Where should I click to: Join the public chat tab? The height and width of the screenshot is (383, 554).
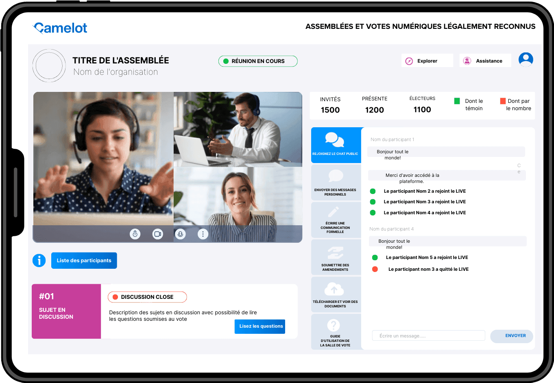tap(336, 145)
